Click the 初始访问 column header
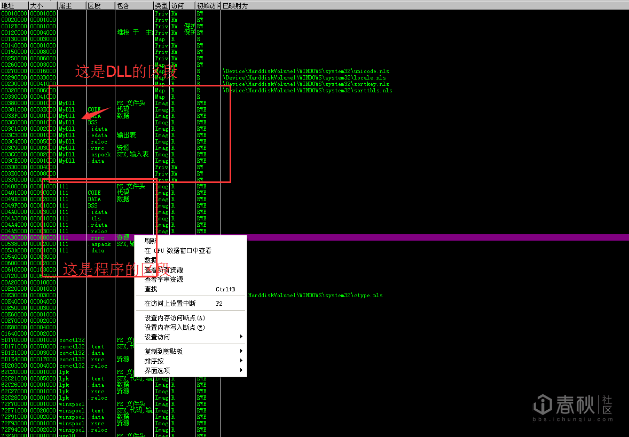 pos(208,6)
